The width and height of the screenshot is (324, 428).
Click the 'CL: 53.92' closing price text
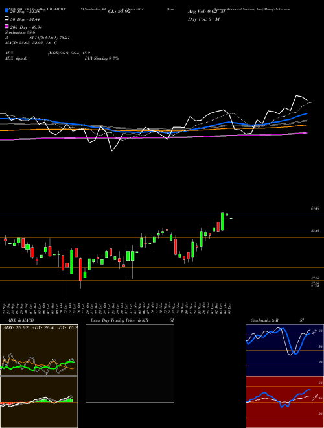click(119, 12)
